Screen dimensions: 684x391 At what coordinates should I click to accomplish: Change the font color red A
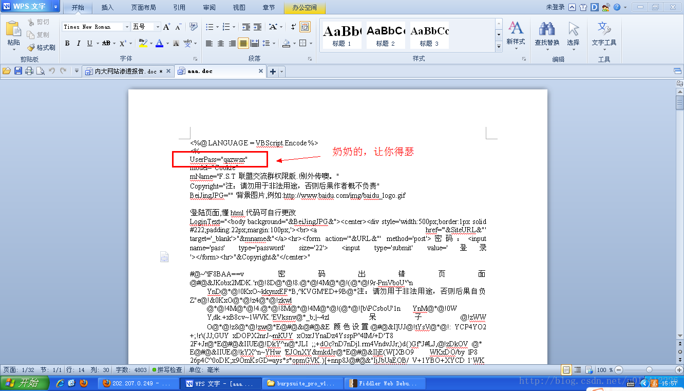[160, 43]
